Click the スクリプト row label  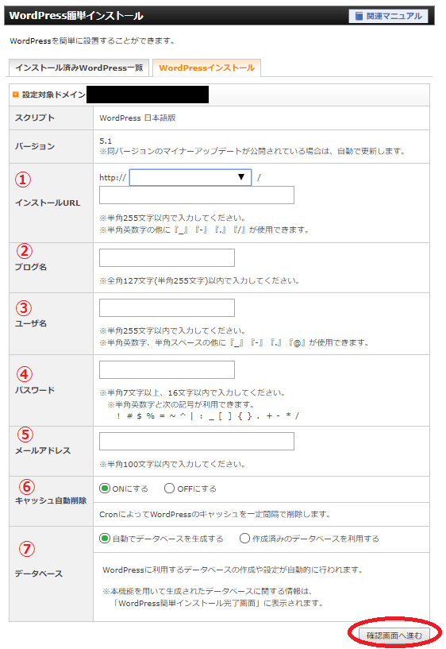tap(35, 118)
